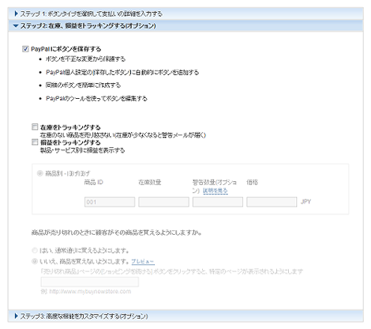Image resolution: width=371 pixels, height=329 pixels.
Task: Open the ステップ1 header bar
Action: (x=185, y=13)
